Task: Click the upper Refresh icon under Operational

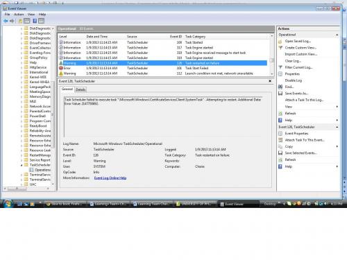Action: [280, 114]
